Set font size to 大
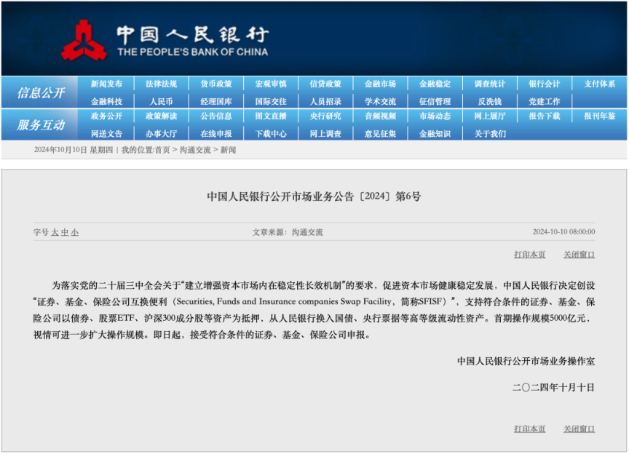Image resolution: width=629 pixels, height=454 pixels. click(55, 232)
